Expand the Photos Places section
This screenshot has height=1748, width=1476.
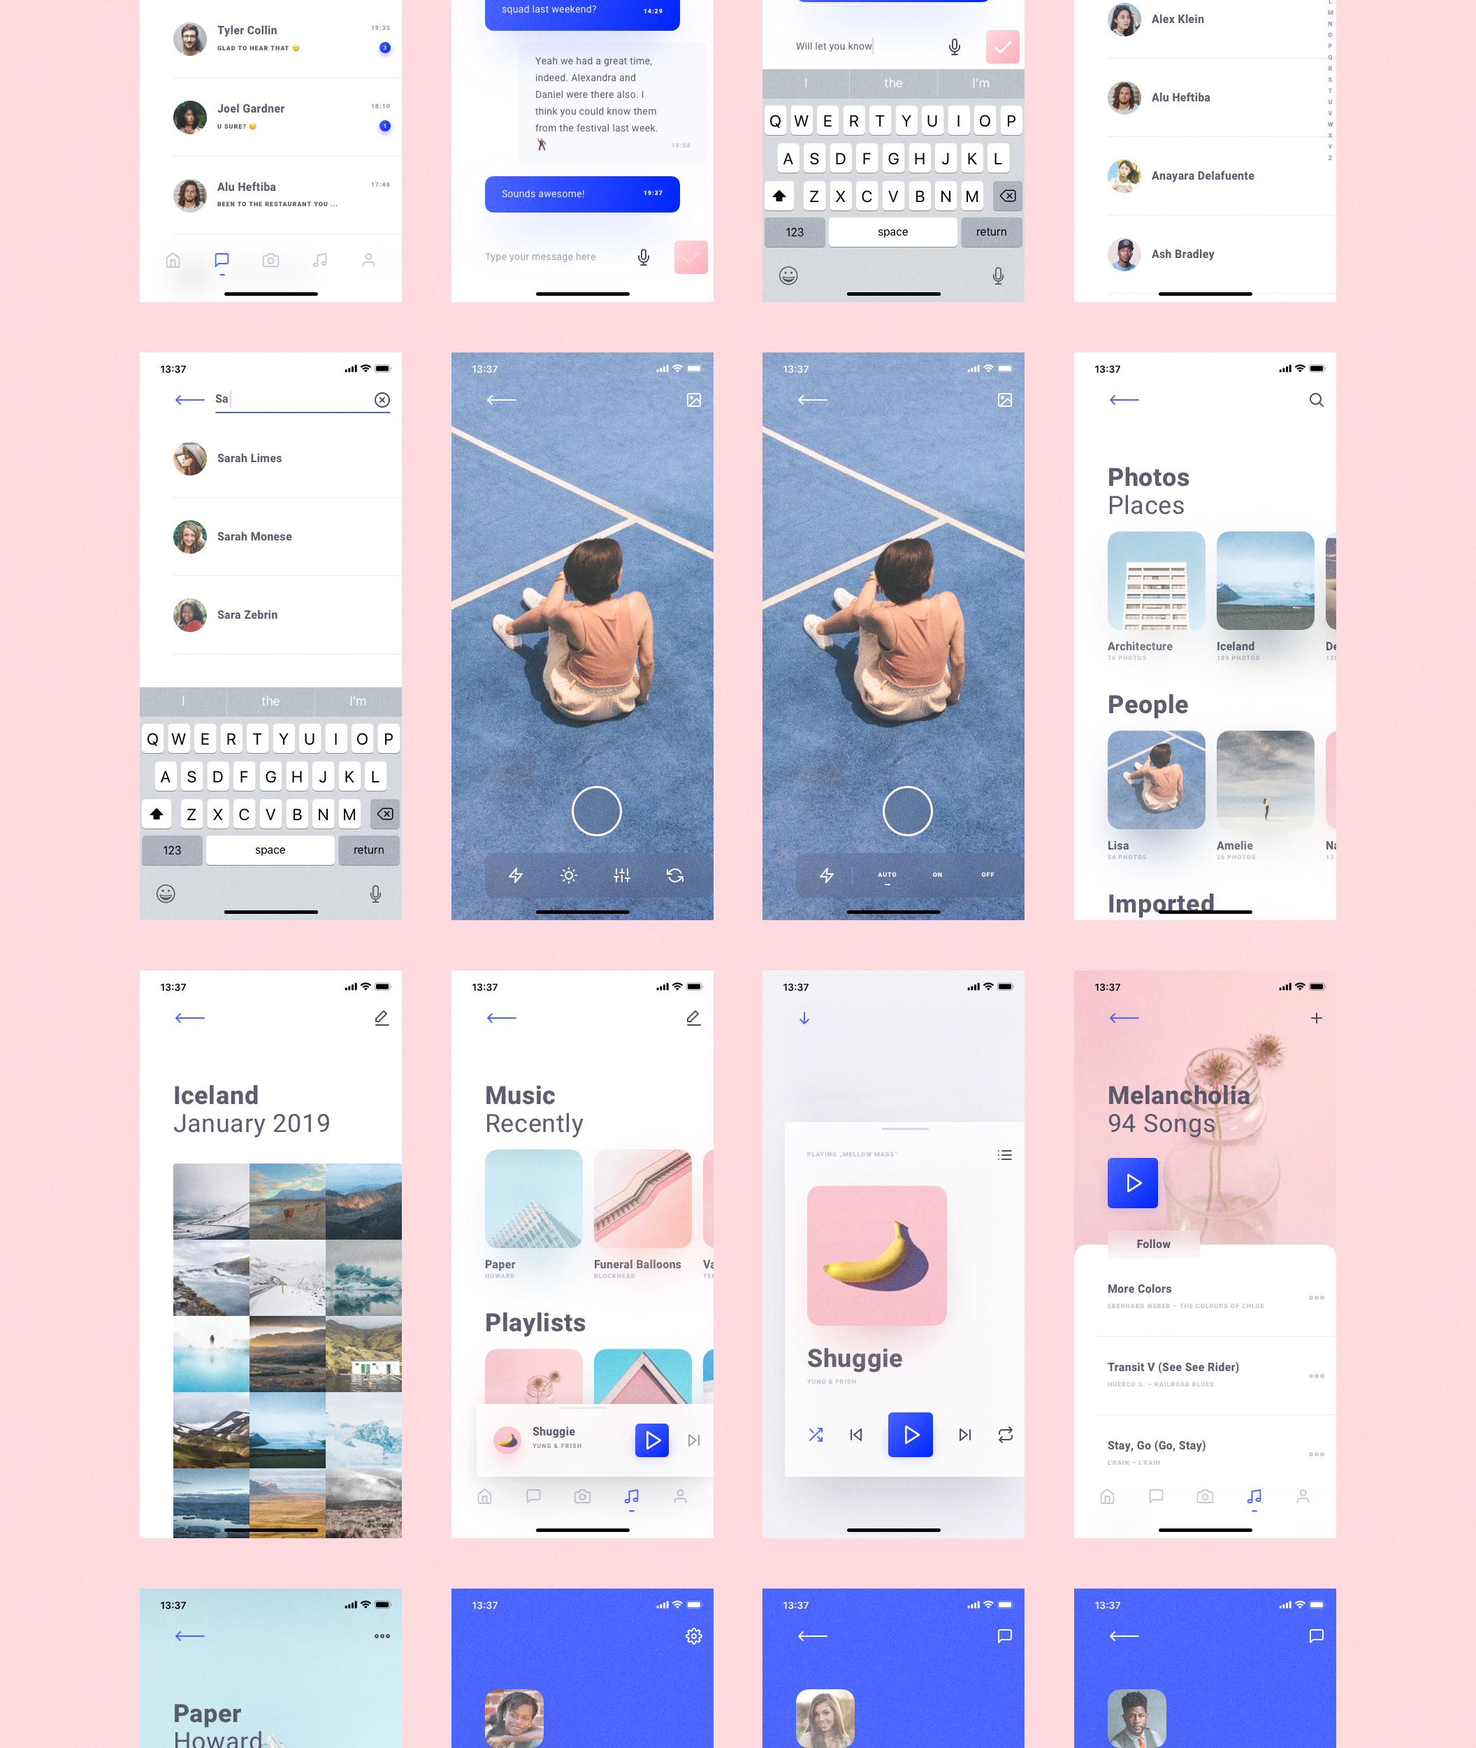(x=1147, y=506)
